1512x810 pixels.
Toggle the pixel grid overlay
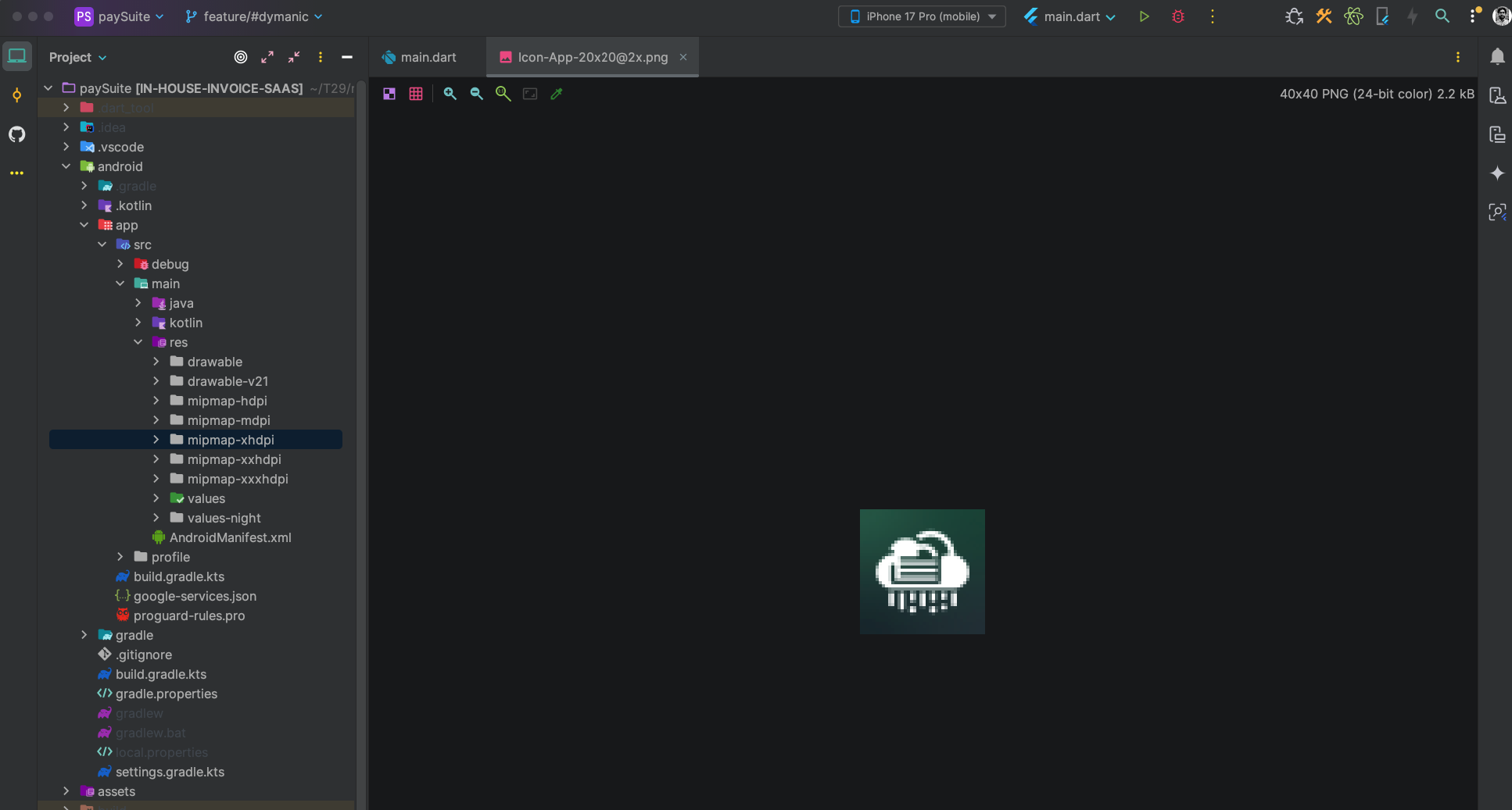416,94
